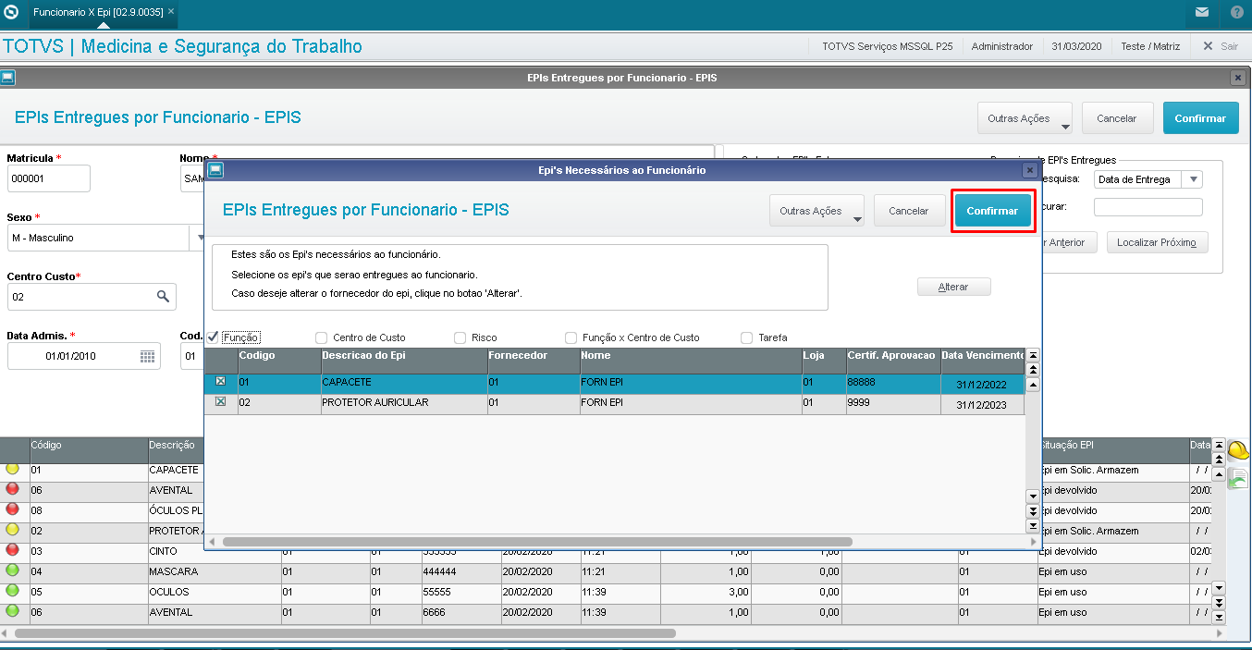1252x650 pixels.
Task: Click green status circle of row 05 OCULOS
Action: (13, 591)
